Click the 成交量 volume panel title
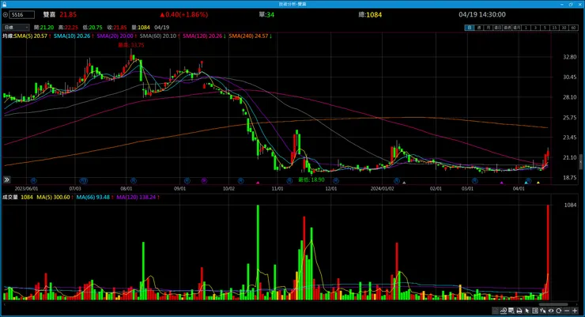This screenshot has height=317, width=585. click(x=10, y=197)
